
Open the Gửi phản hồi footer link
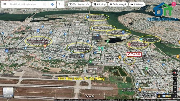pyautogui.click(x=155, y=100)
